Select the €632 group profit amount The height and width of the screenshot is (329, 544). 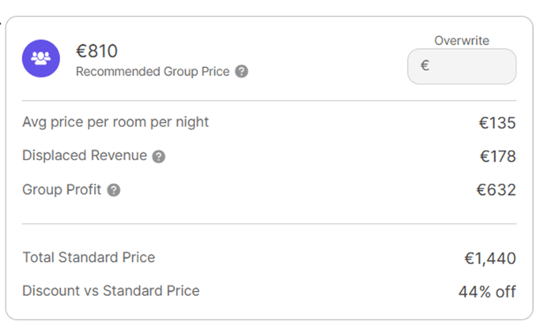click(497, 190)
